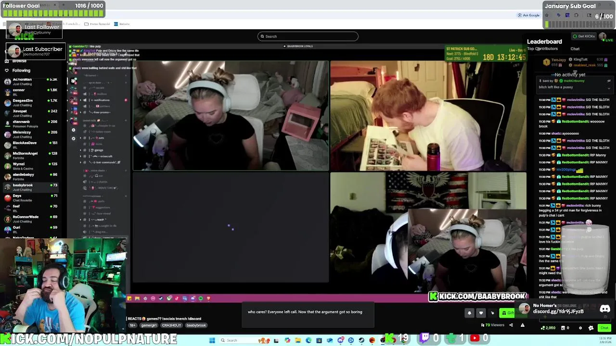Switch to the Chat tab
This screenshot has height=346, width=616.
point(575,49)
